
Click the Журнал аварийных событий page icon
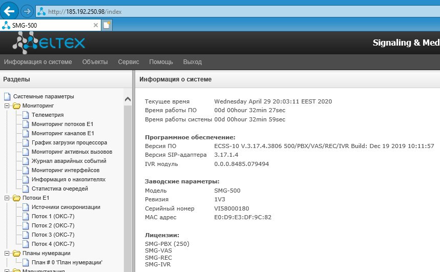click(x=26, y=161)
